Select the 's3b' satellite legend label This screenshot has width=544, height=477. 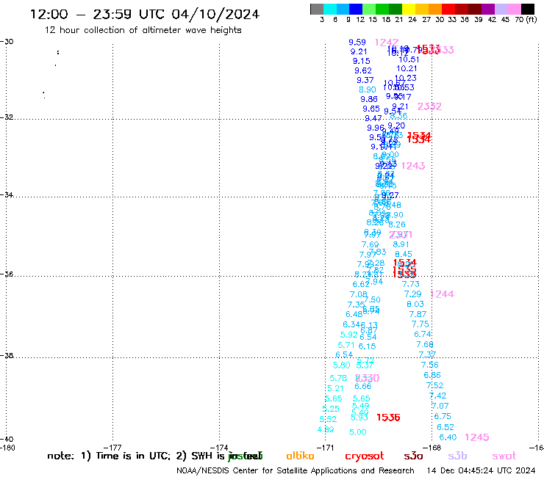point(457,456)
